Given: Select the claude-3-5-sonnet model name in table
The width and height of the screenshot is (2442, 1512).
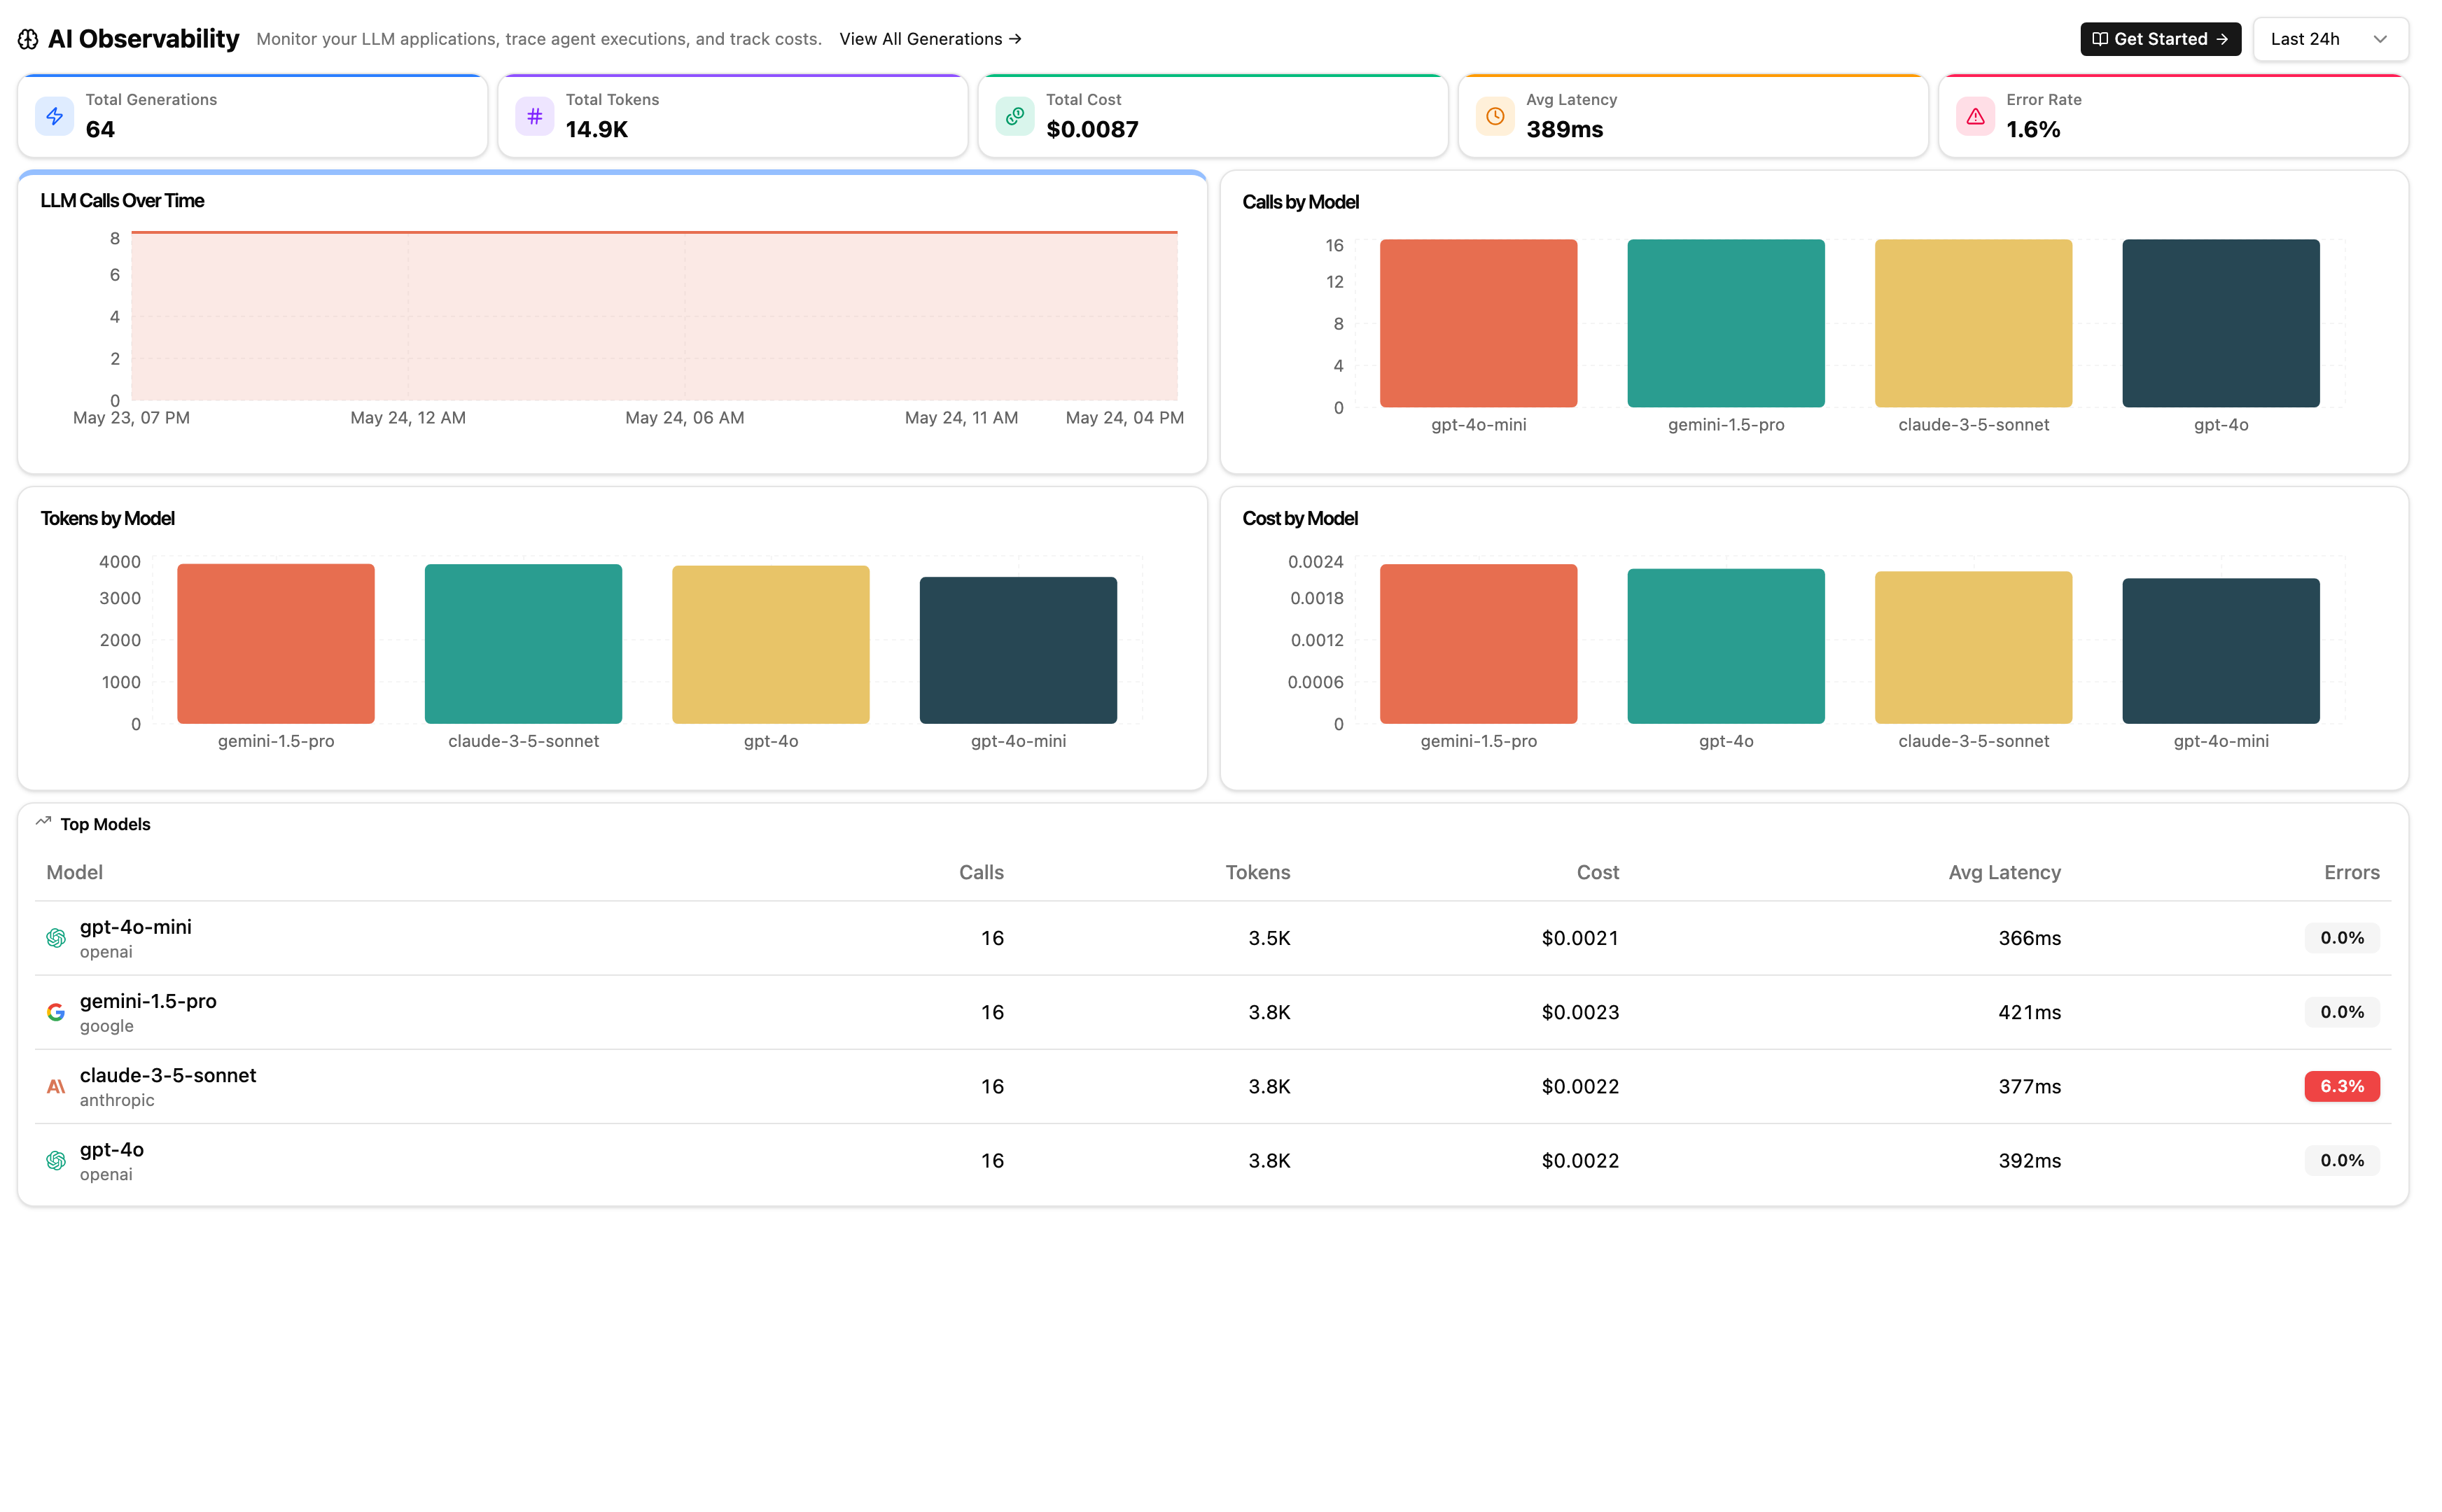Looking at the screenshot, I should [168, 1075].
